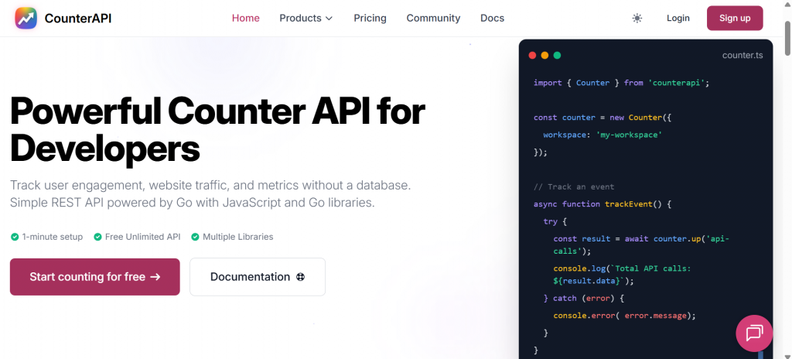Click the counter.ts file name
792x359 pixels.
[x=742, y=55]
